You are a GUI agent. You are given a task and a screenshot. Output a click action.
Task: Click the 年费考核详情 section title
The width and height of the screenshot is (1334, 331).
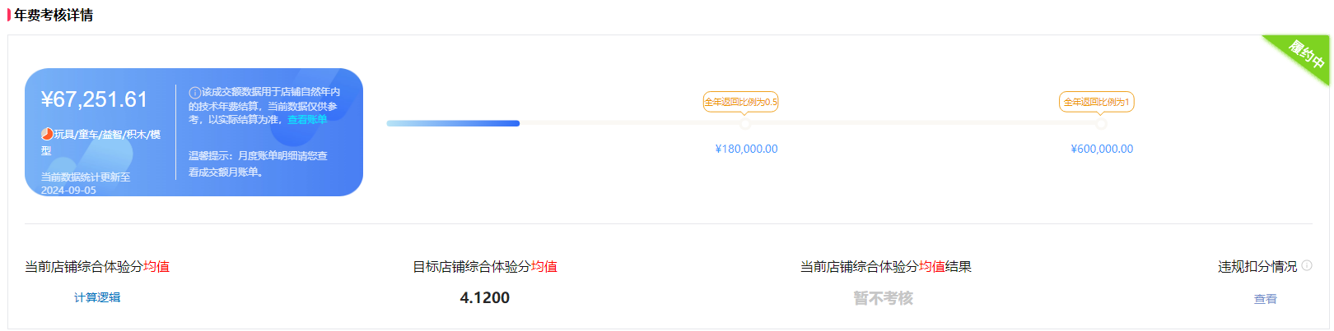point(54,15)
